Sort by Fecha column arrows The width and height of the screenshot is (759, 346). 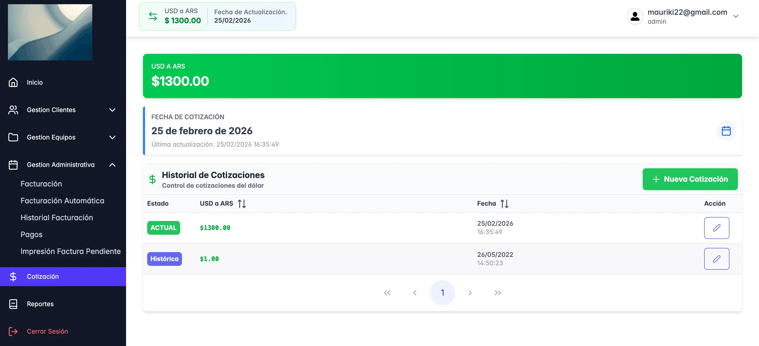(504, 204)
